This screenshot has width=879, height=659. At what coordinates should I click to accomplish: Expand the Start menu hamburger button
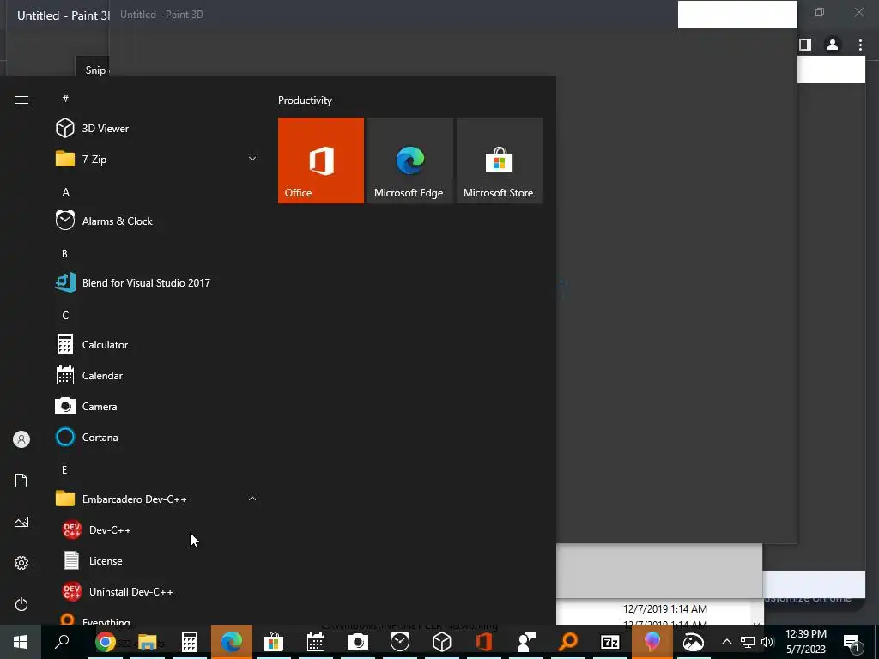pyautogui.click(x=21, y=100)
